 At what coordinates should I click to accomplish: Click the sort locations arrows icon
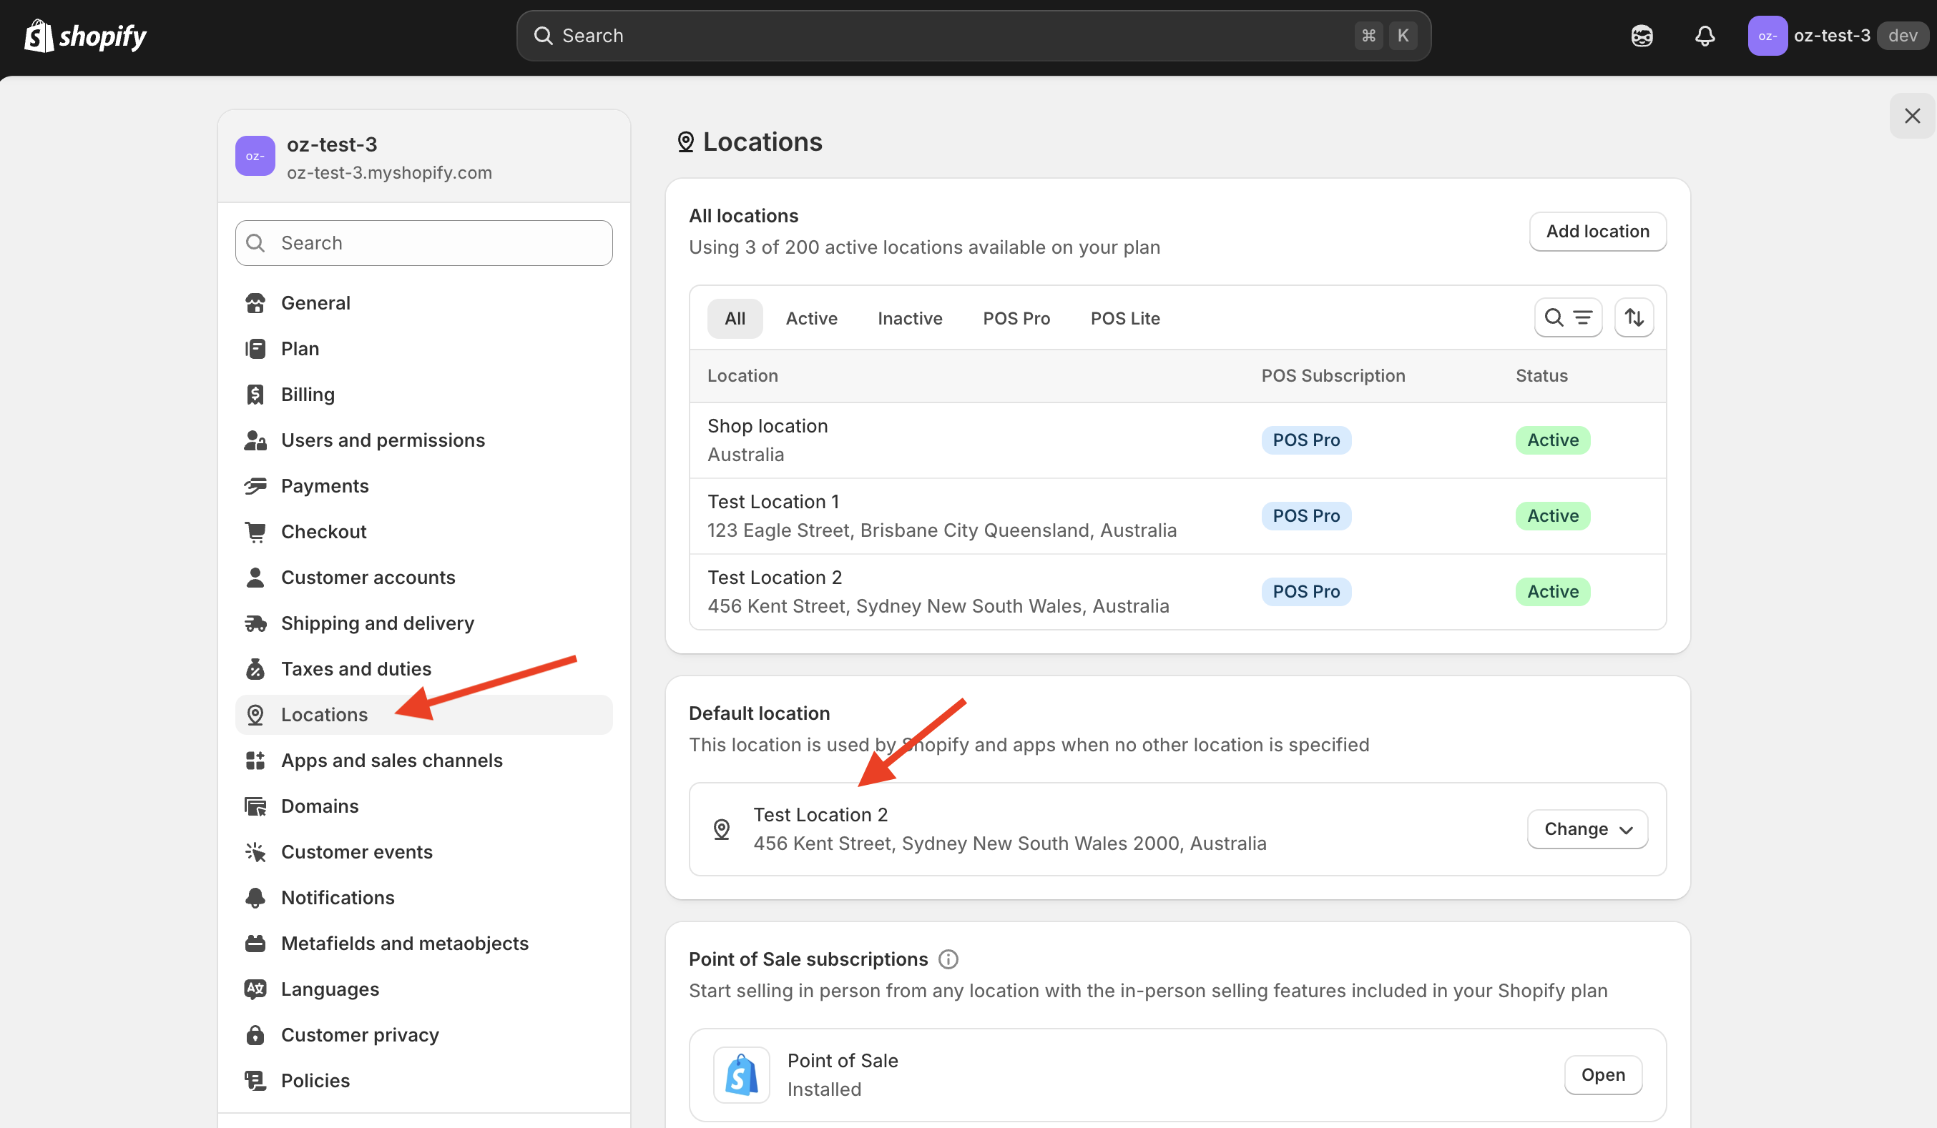click(x=1634, y=317)
